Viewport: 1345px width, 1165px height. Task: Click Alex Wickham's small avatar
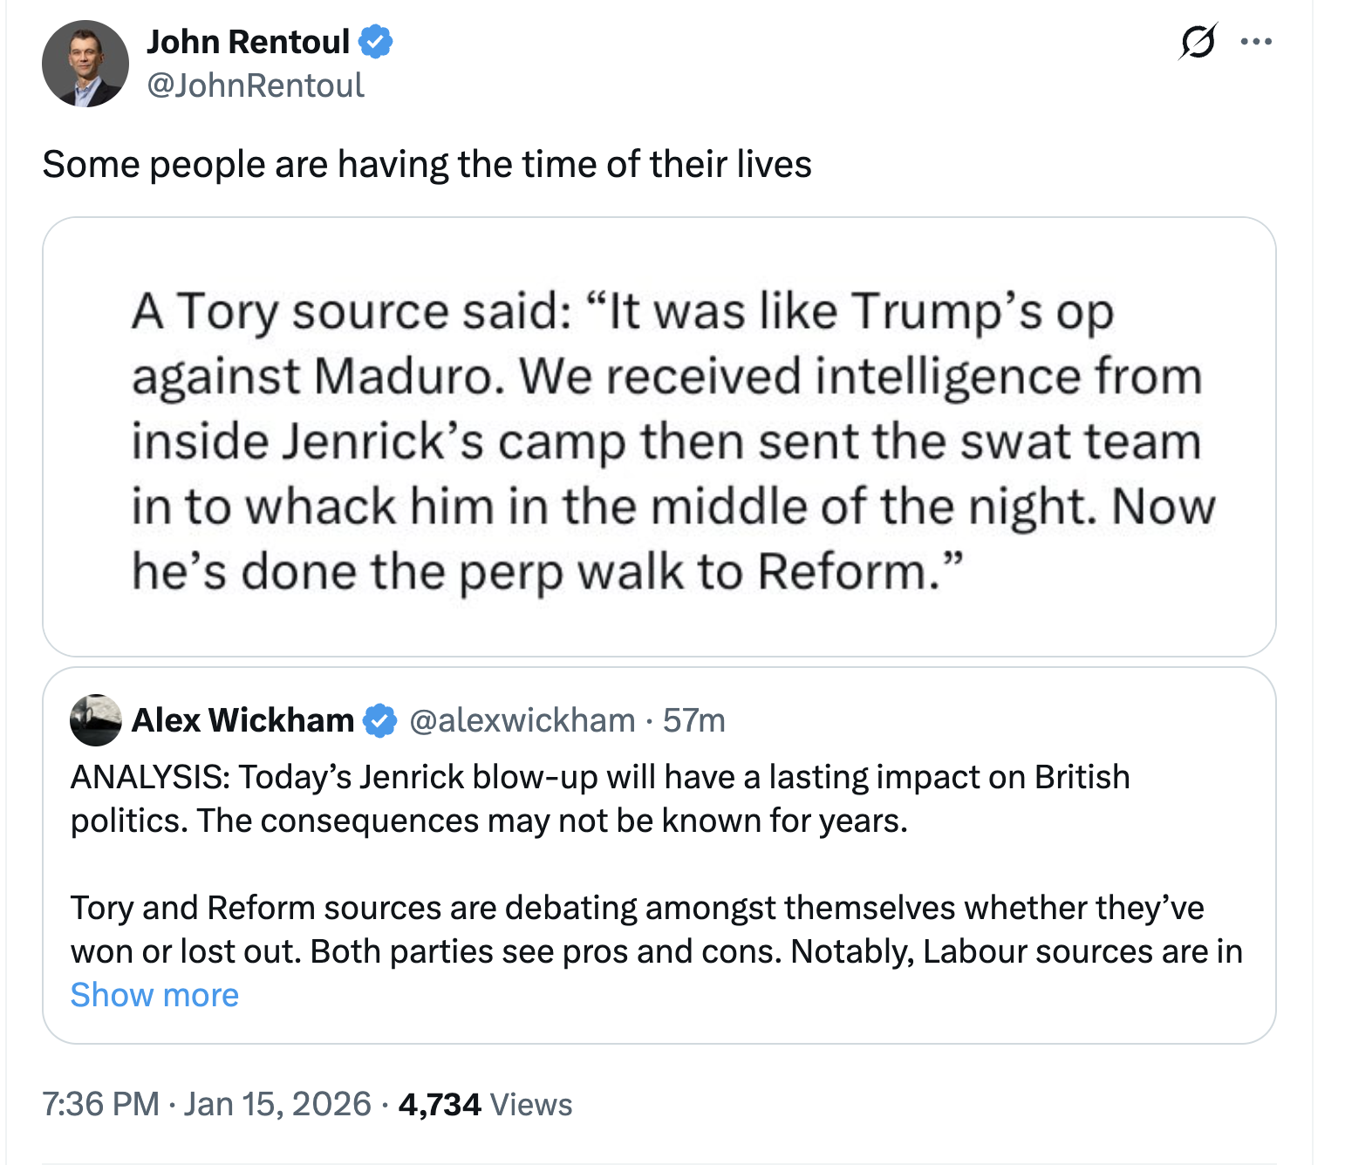pos(96,720)
